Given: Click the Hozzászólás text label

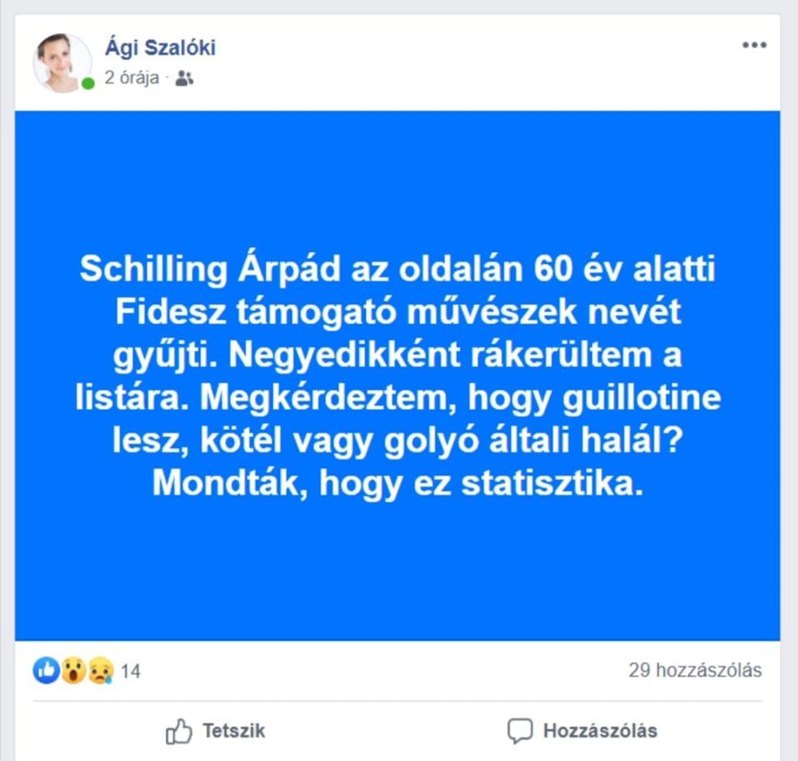Looking at the screenshot, I should [x=600, y=730].
